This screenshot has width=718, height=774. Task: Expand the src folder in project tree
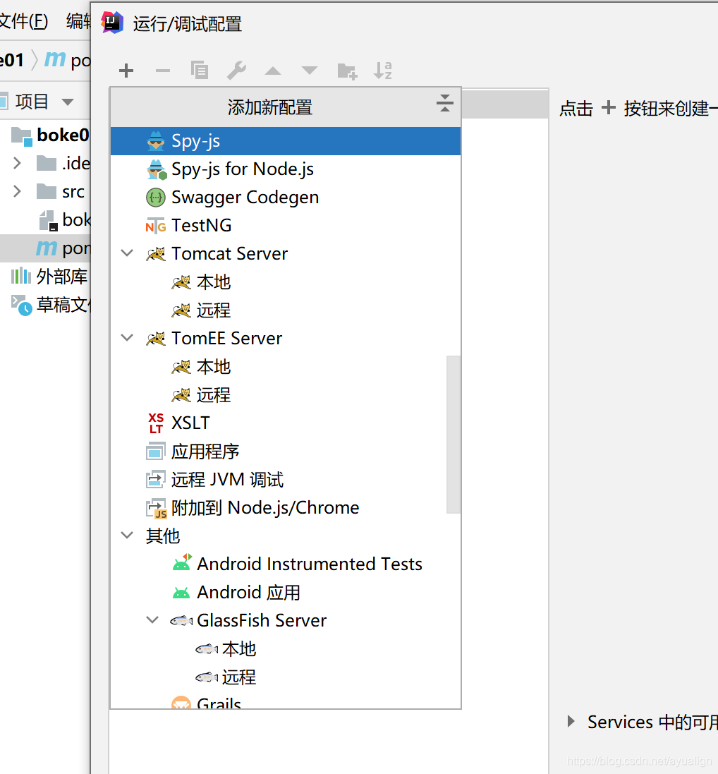coord(17,191)
